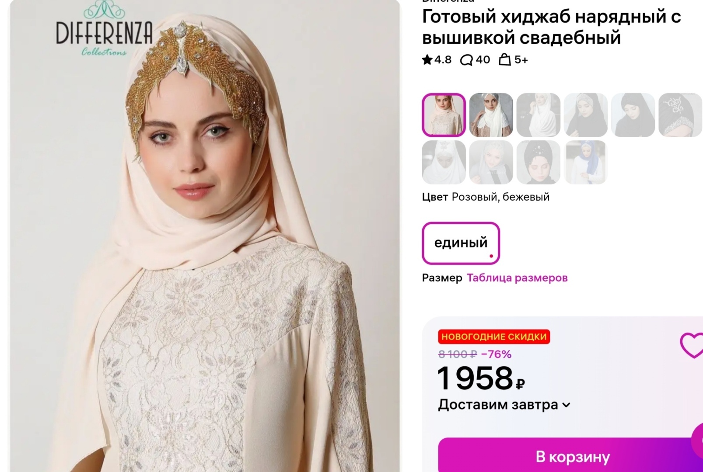Pick the black hijab with silver beaded headband

pos(585,115)
